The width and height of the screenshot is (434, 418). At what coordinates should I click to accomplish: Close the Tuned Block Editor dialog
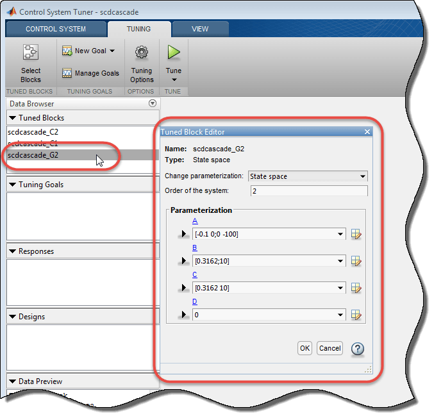(367, 132)
